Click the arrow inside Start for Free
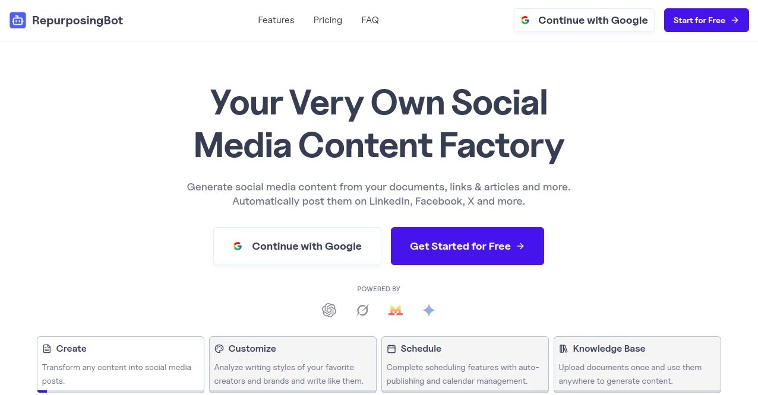 735,20
